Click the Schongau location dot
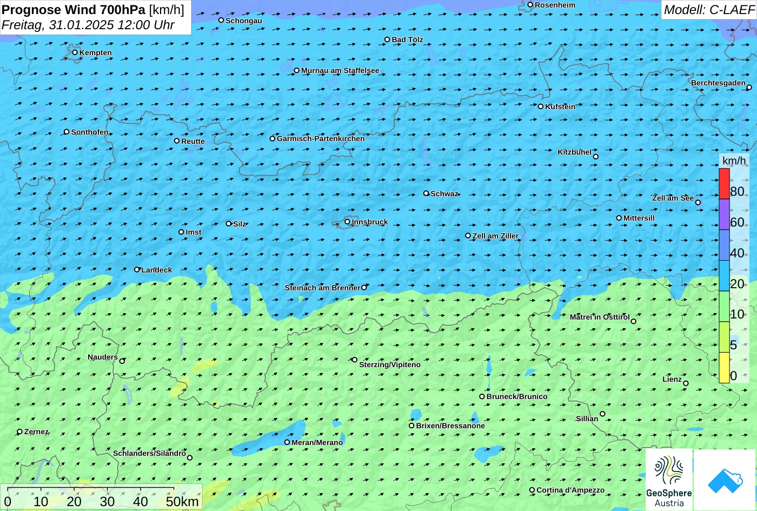757x511 pixels. [221, 20]
